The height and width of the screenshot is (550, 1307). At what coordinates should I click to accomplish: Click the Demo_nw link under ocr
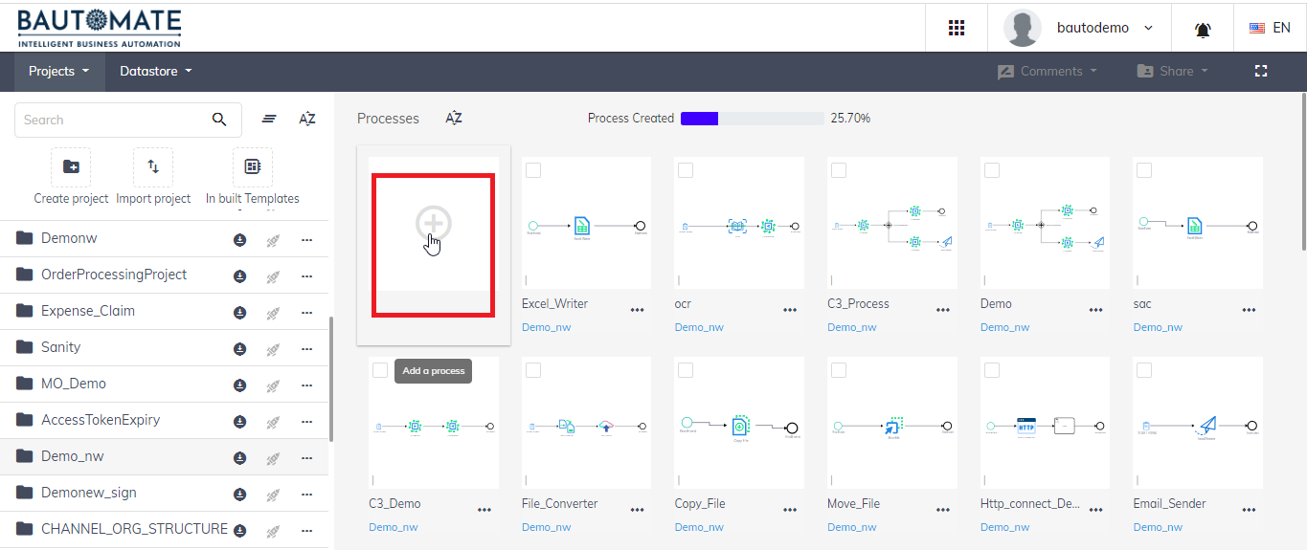[699, 327]
